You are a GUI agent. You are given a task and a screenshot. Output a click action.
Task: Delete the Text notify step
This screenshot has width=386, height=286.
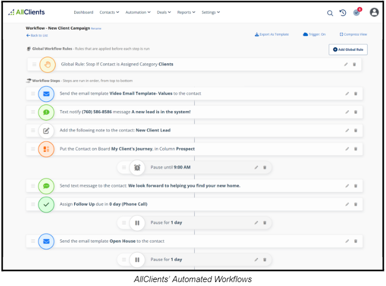[356, 112]
